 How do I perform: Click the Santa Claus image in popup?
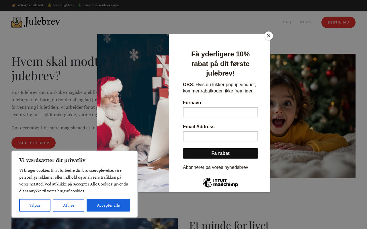pos(133,113)
